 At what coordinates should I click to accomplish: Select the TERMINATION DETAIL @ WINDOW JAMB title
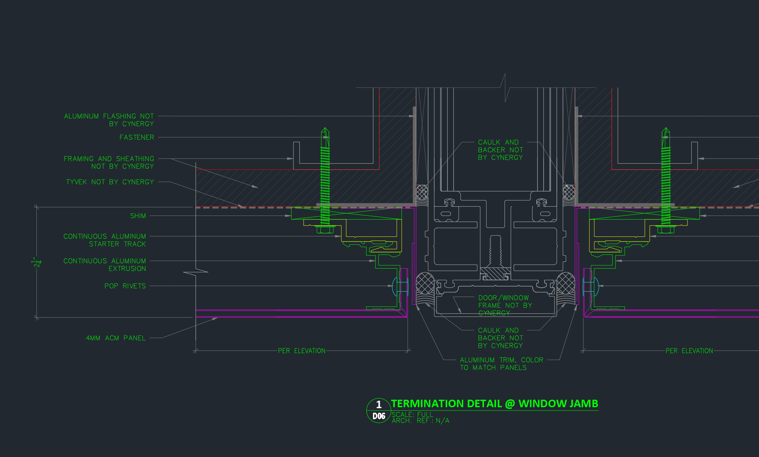tap(494, 404)
